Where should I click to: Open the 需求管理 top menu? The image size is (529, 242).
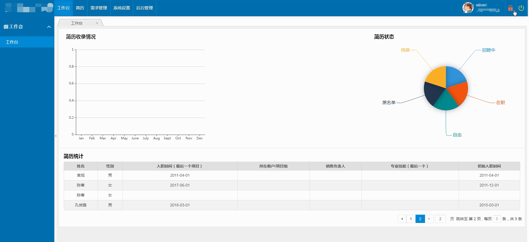tap(99, 8)
